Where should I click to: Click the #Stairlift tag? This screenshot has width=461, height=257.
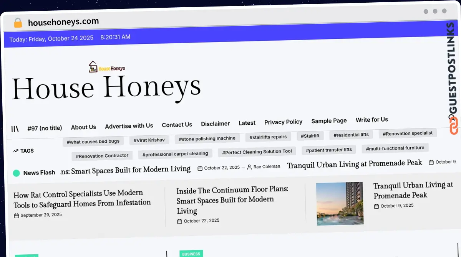point(310,136)
